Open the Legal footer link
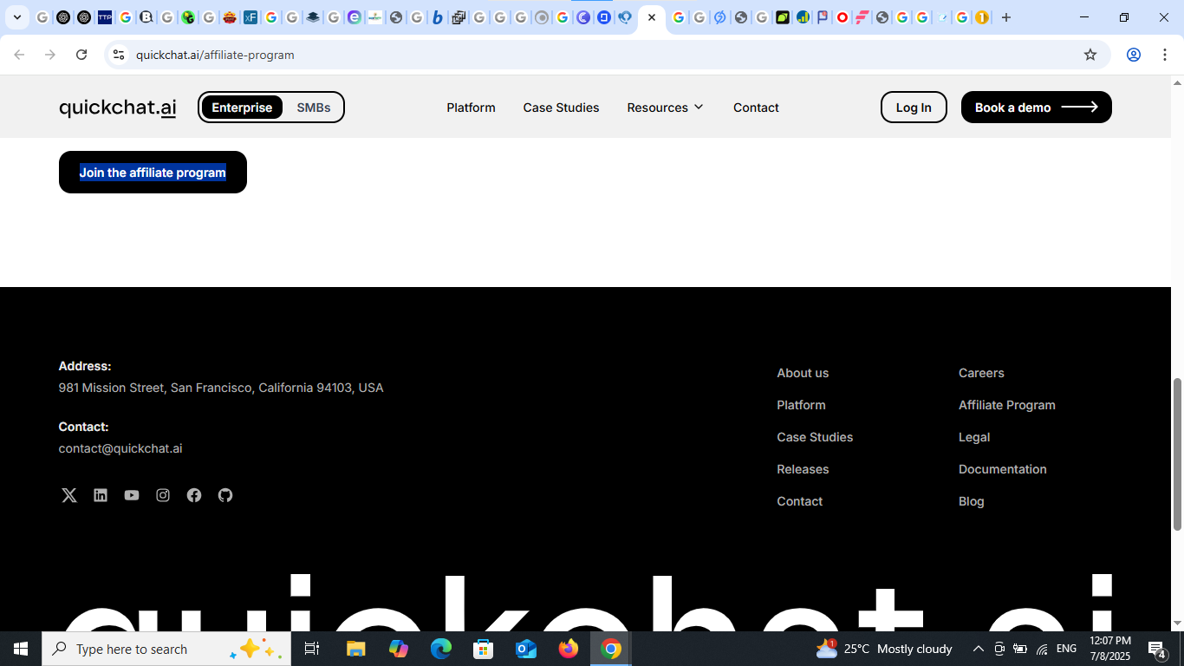Screen dimensions: 1184x666 click(974, 437)
